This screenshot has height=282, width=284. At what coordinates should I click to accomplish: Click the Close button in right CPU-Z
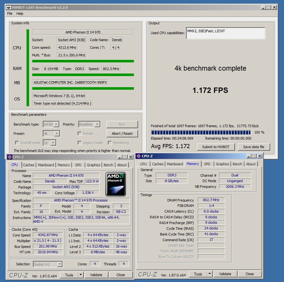pos(250,274)
